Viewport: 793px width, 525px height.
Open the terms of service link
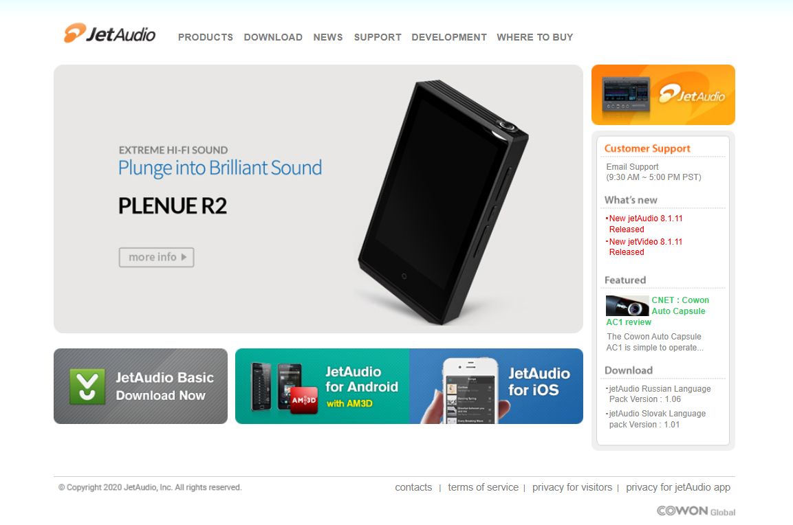coord(483,487)
